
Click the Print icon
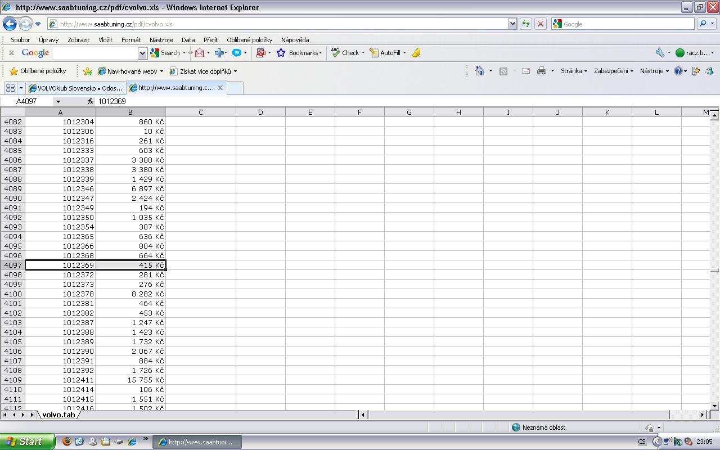(541, 71)
